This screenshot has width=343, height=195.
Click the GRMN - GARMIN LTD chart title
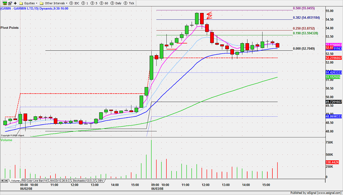point(34,8)
